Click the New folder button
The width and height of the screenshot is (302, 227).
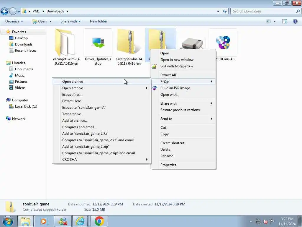click(99, 21)
